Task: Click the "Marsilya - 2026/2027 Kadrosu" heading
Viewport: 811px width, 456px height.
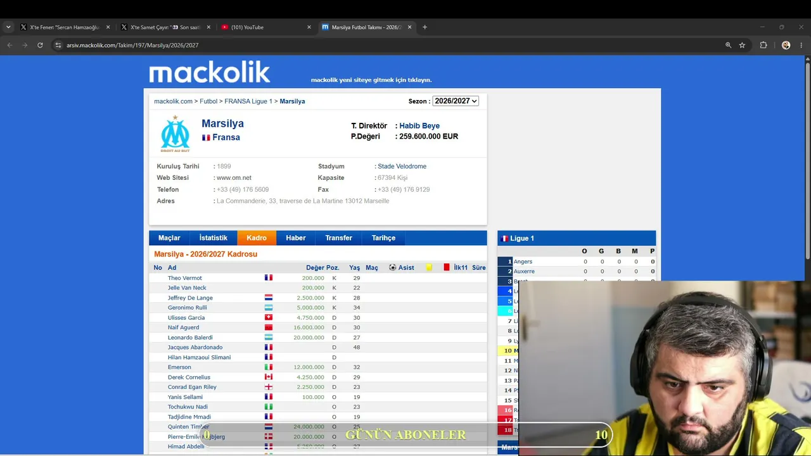Action: (x=205, y=255)
